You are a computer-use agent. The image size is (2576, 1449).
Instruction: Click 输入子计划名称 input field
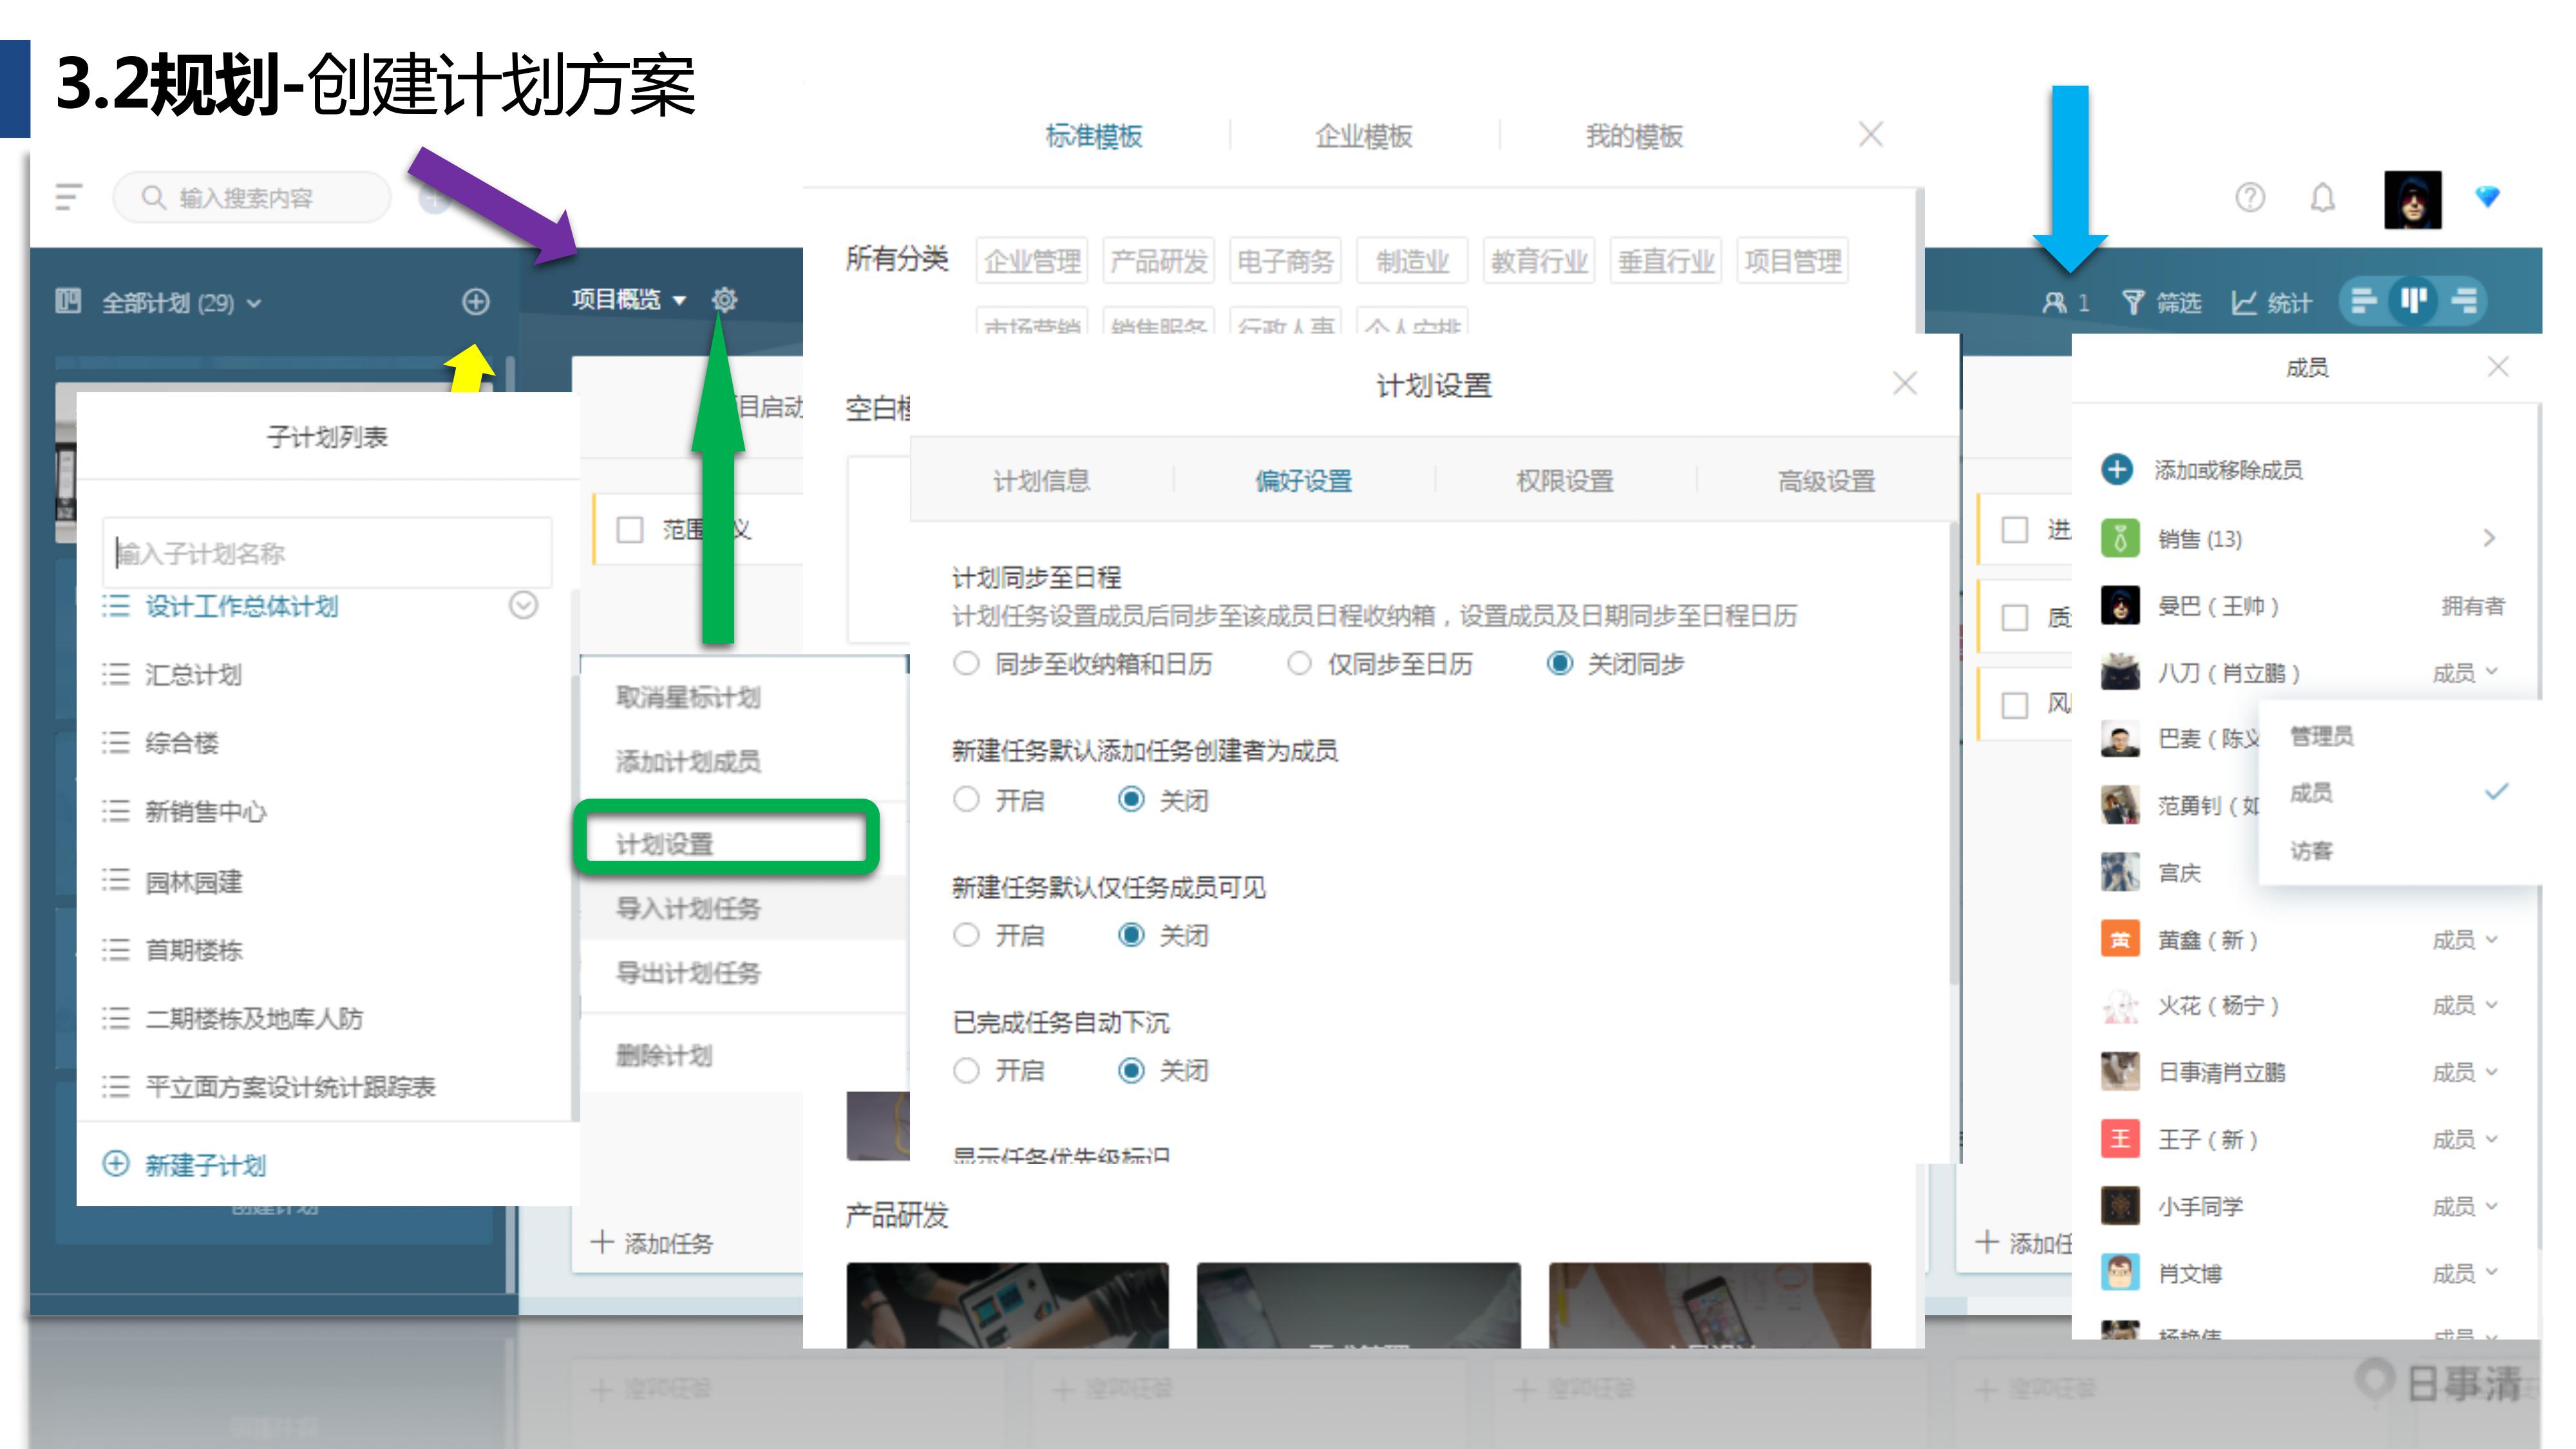(327, 553)
